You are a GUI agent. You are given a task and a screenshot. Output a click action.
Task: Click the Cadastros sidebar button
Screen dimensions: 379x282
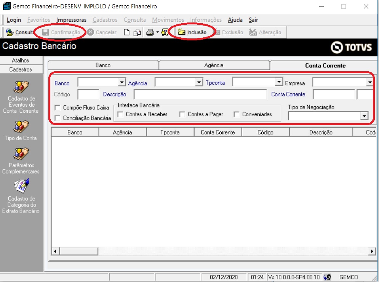tap(21, 69)
